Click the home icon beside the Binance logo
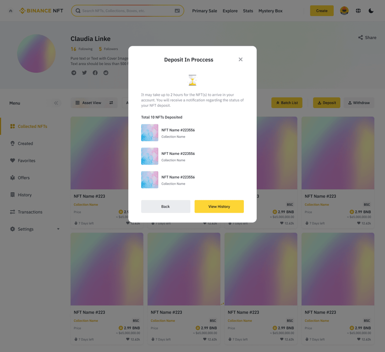The image size is (385, 352). [10, 10]
